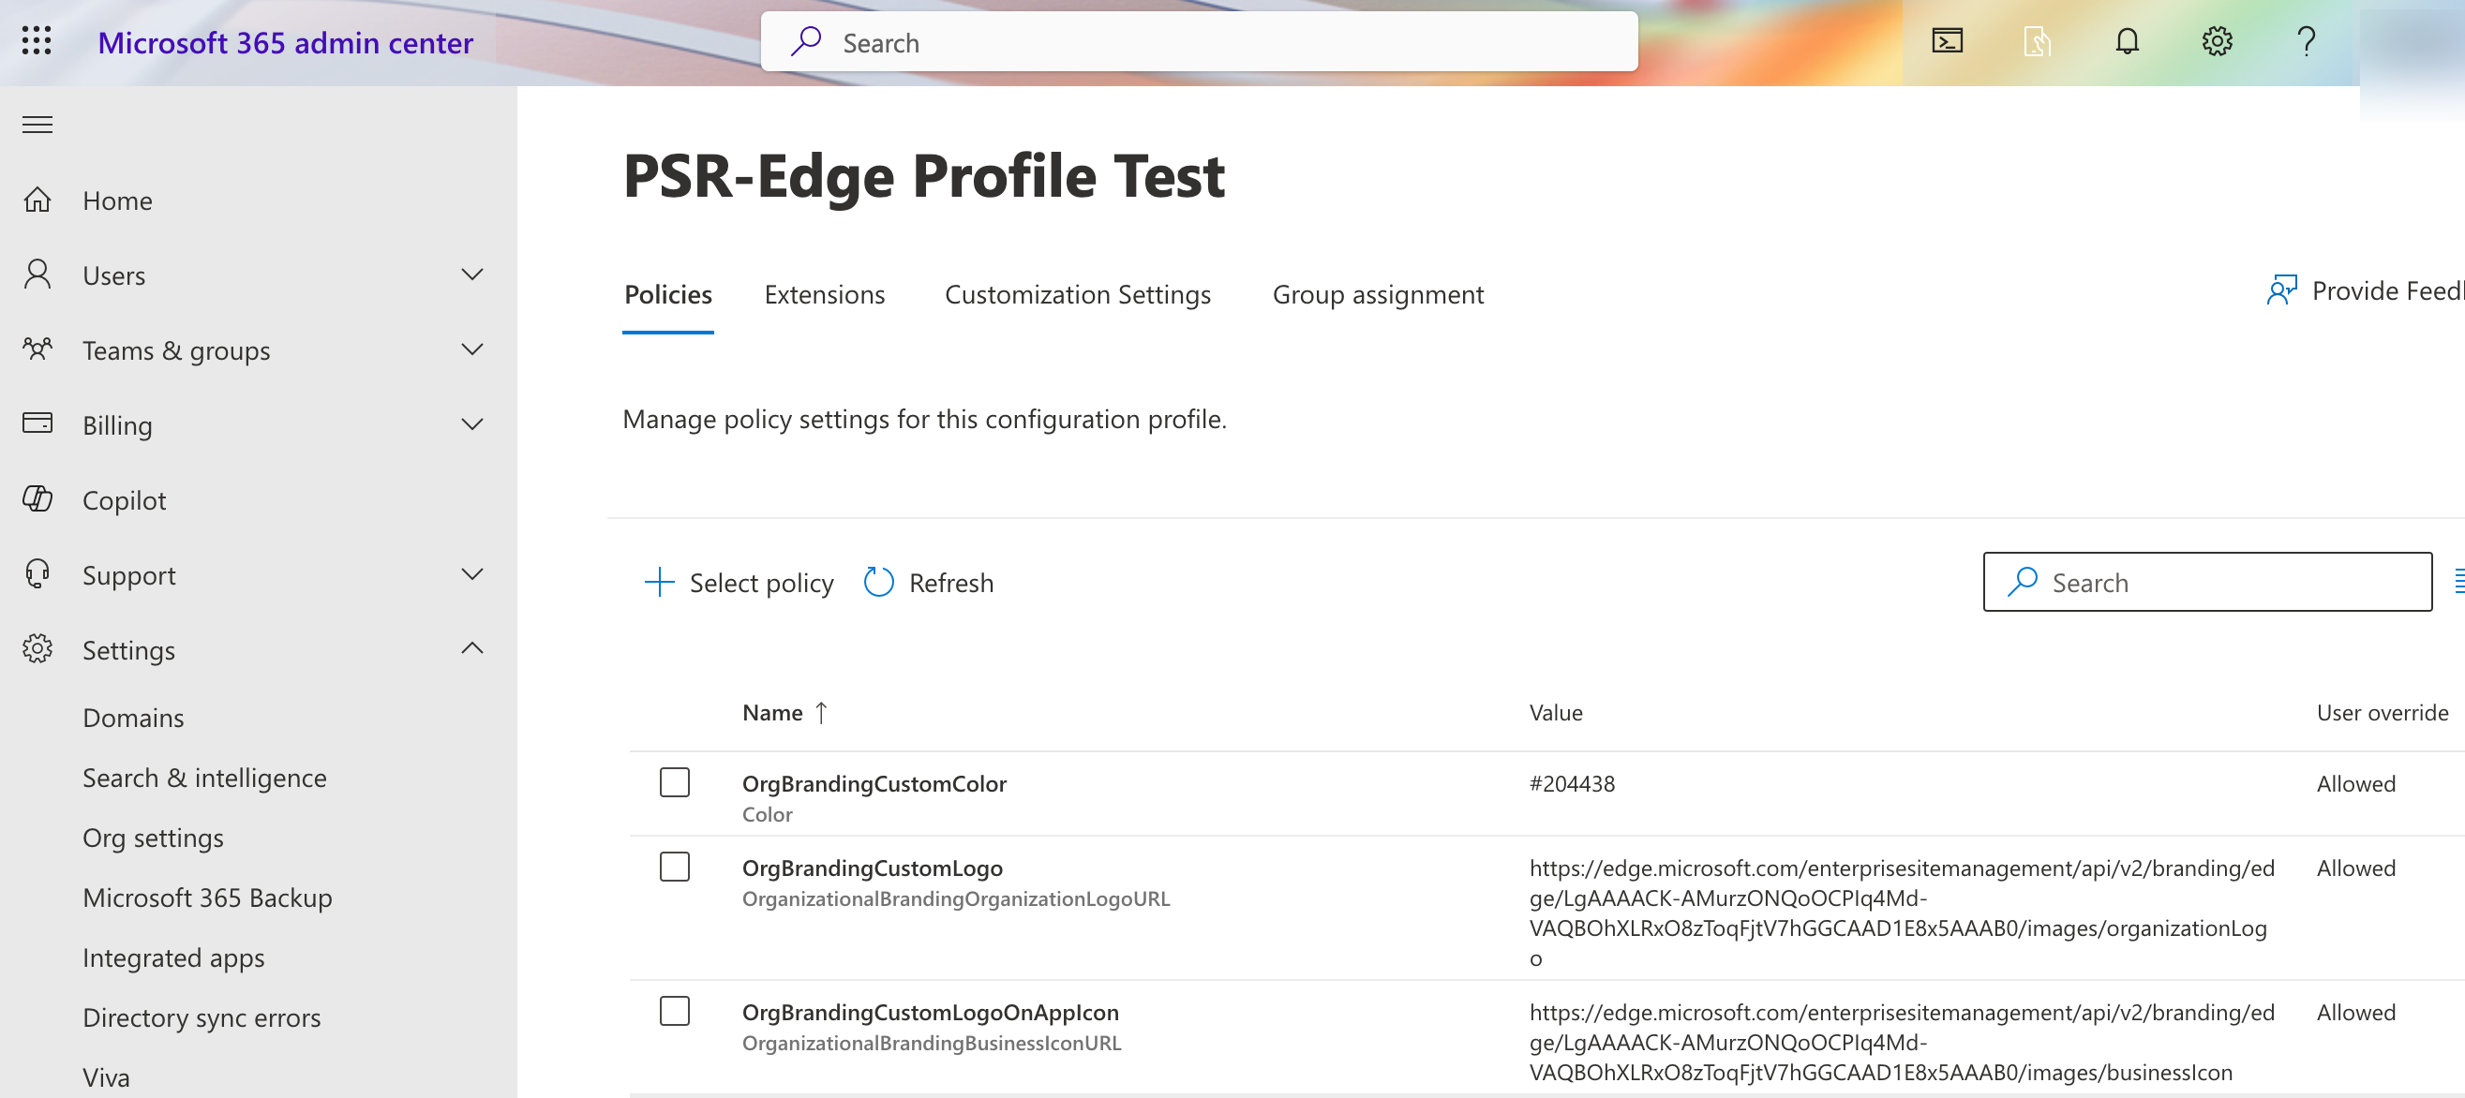The width and height of the screenshot is (2465, 1098).
Task: Open the settings gear in header
Action: tap(2217, 41)
